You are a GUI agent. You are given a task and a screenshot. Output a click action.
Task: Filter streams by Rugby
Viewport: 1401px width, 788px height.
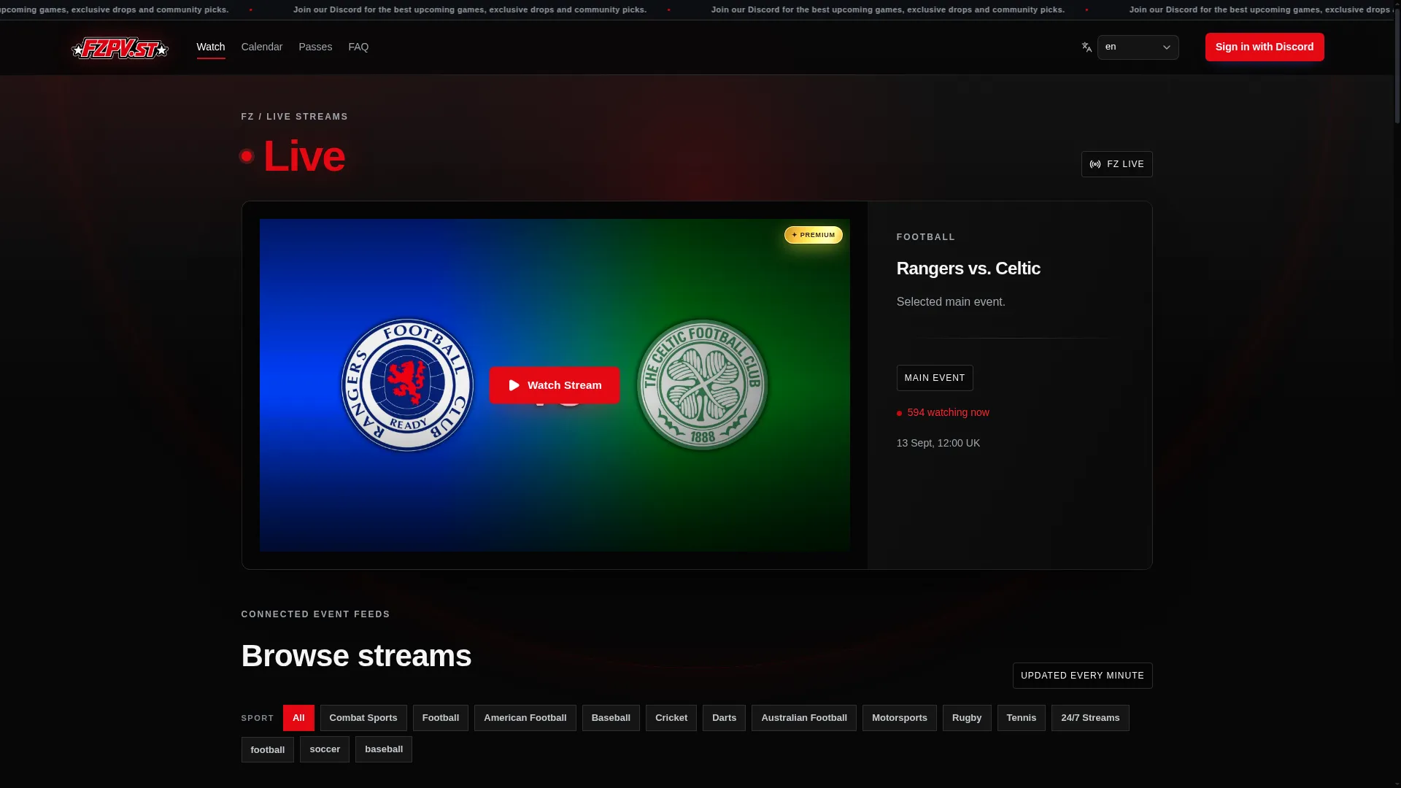(x=967, y=718)
